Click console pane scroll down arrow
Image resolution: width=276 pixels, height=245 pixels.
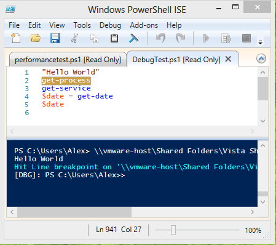coord(262,202)
